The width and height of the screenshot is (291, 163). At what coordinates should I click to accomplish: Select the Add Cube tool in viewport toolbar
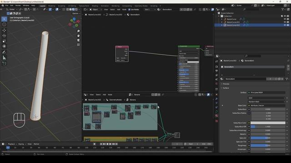click(4, 64)
